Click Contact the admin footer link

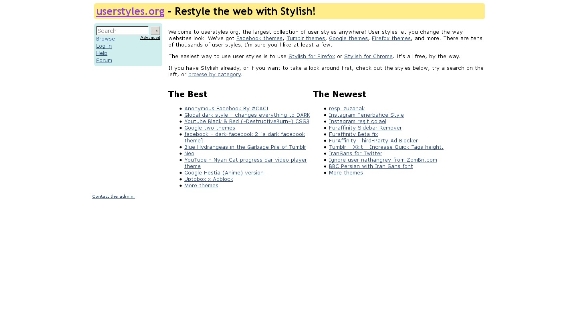[x=113, y=197]
